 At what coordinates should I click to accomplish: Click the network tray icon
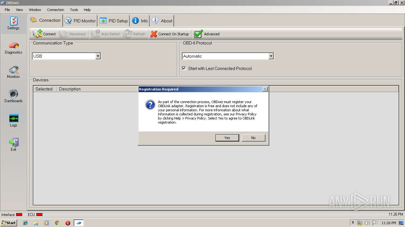click(x=360, y=223)
